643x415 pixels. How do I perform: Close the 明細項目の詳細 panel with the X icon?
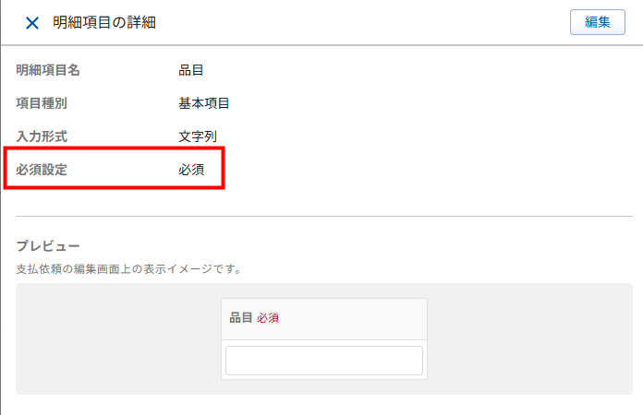tap(32, 23)
